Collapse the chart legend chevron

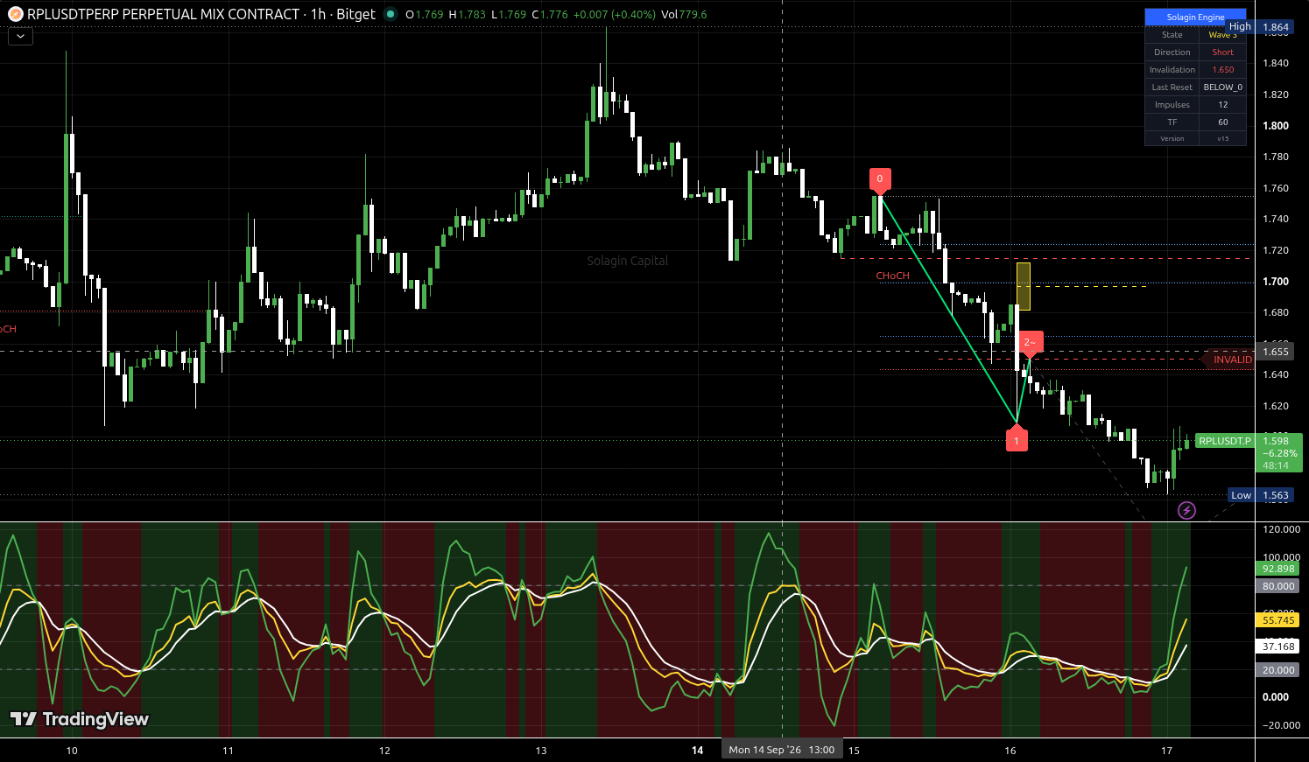coord(19,37)
